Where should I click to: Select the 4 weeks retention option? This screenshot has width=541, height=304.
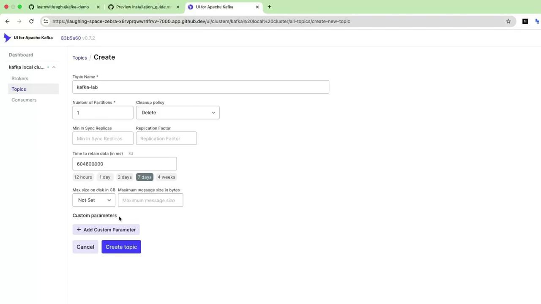tap(166, 177)
